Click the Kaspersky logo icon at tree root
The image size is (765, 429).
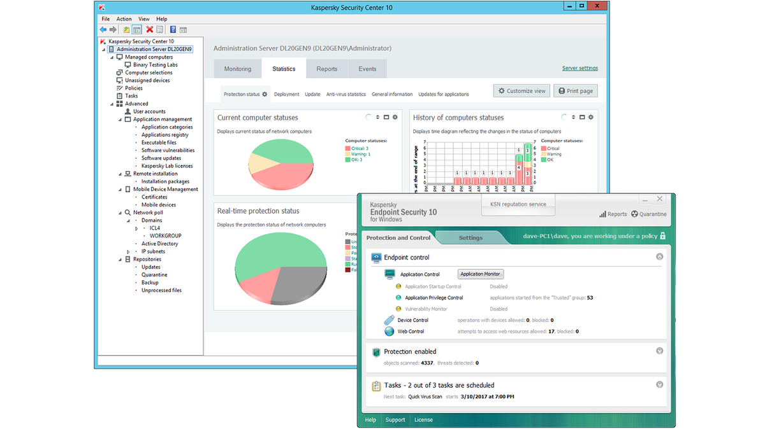[x=103, y=41]
